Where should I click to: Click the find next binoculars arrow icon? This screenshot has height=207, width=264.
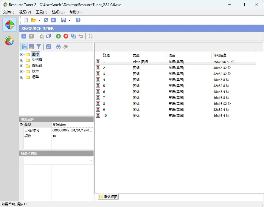pyautogui.click(x=66, y=47)
